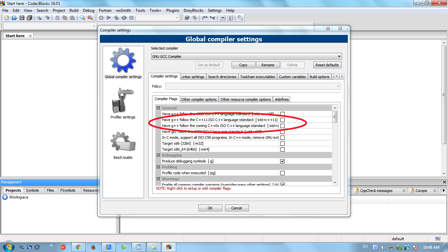Viewport: 448px width, 252px height.
Task: Click the OK button
Action: click(210, 208)
